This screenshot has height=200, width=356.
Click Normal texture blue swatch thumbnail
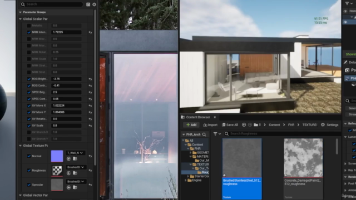pyautogui.click(x=57, y=156)
